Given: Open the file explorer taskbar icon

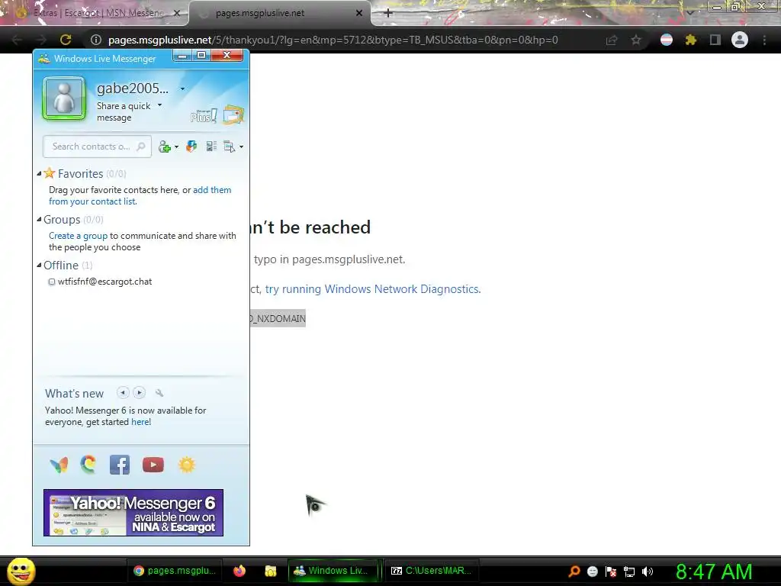Looking at the screenshot, I should click(x=271, y=571).
